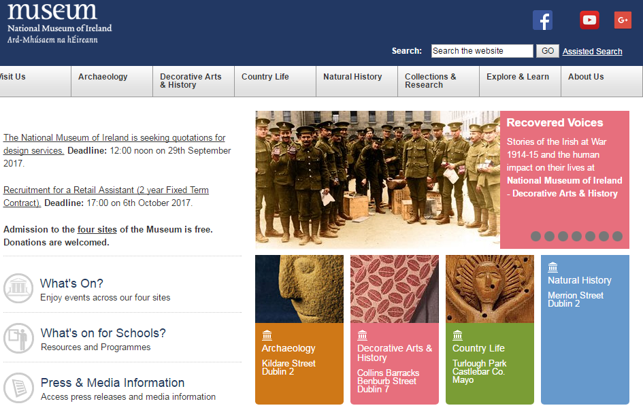Click the 'Archaeology' card title

pos(288,348)
